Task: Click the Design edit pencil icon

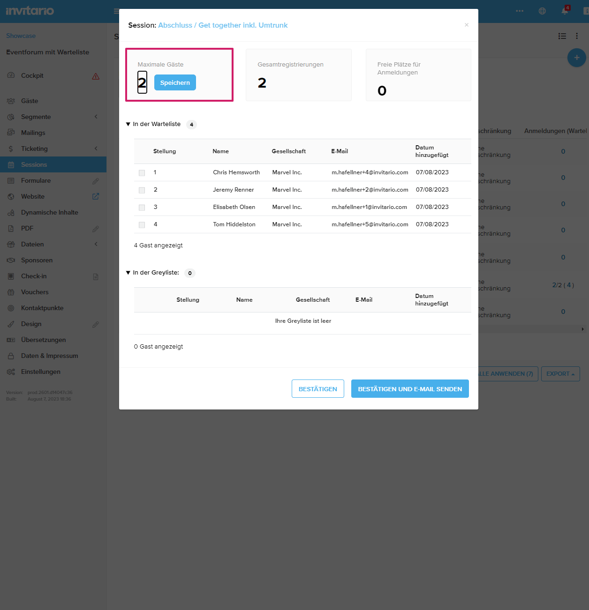Action: (96, 325)
